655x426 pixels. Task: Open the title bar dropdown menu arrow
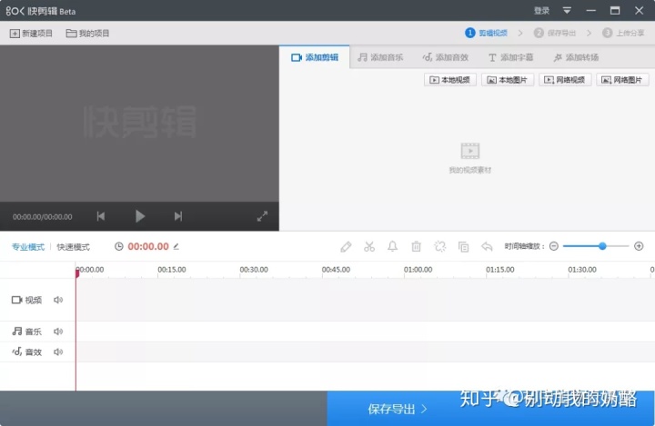tap(567, 11)
